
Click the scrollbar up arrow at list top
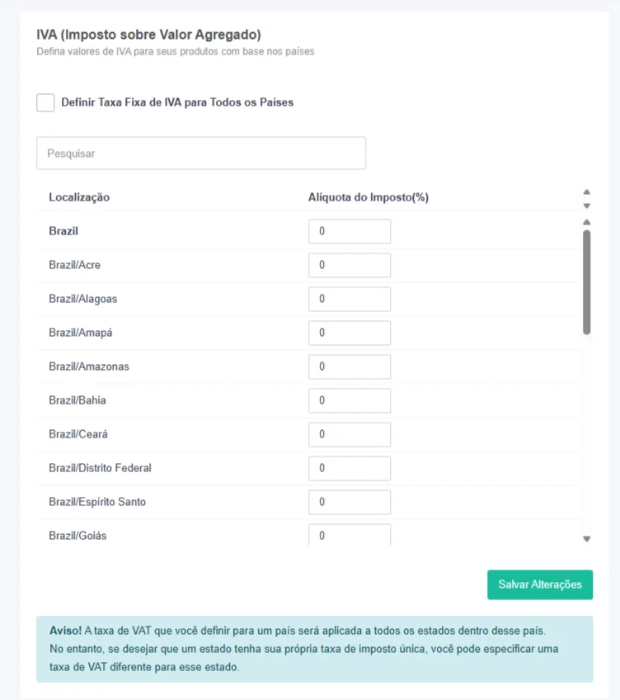point(586,222)
